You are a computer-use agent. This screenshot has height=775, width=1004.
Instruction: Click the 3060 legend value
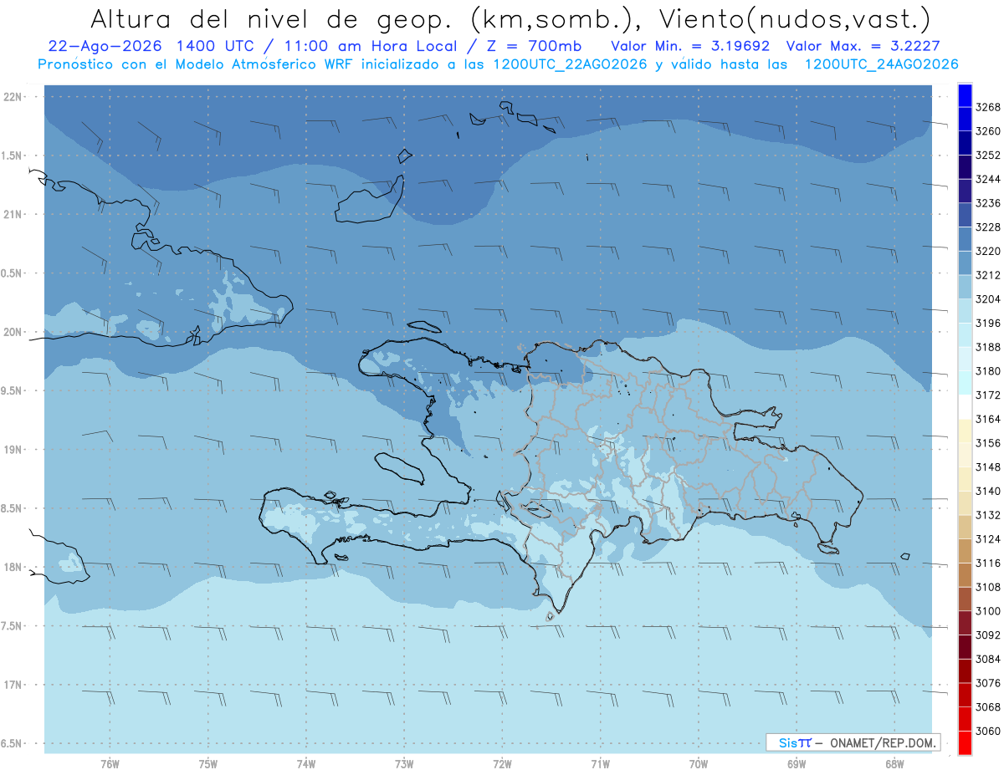(x=988, y=731)
